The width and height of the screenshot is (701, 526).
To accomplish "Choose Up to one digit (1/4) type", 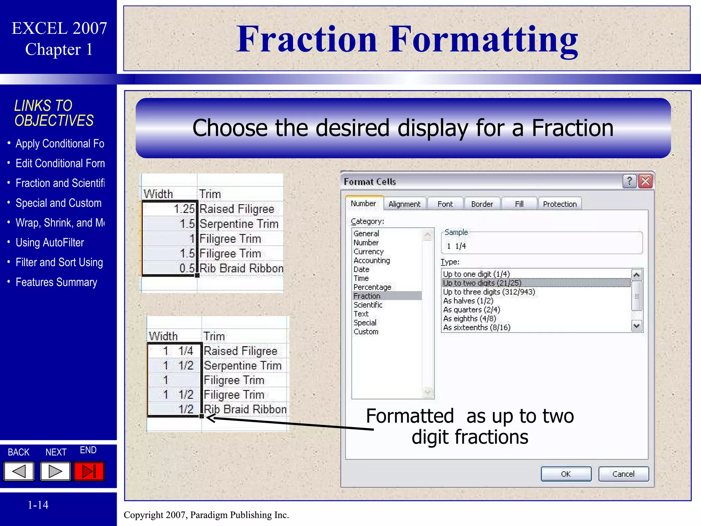I will [x=476, y=274].
